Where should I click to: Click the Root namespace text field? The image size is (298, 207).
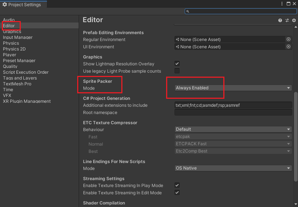click(x=233, y=112)
